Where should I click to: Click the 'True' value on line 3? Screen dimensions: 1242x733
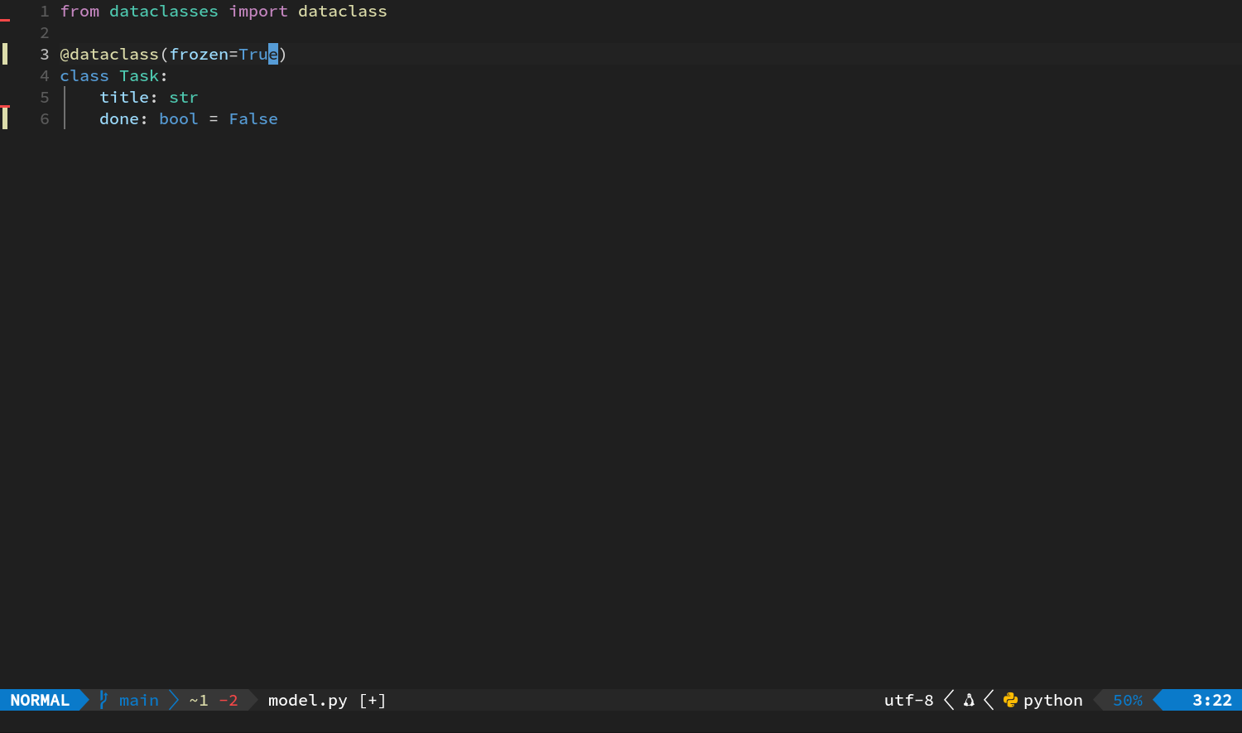(258, 55)
